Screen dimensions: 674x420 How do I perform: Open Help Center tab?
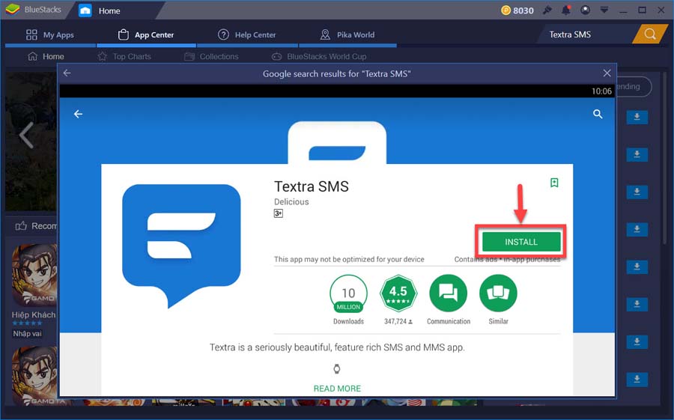246,35
